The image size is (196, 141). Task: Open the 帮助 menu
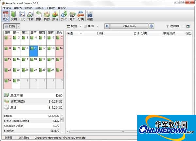coord(62,8)
